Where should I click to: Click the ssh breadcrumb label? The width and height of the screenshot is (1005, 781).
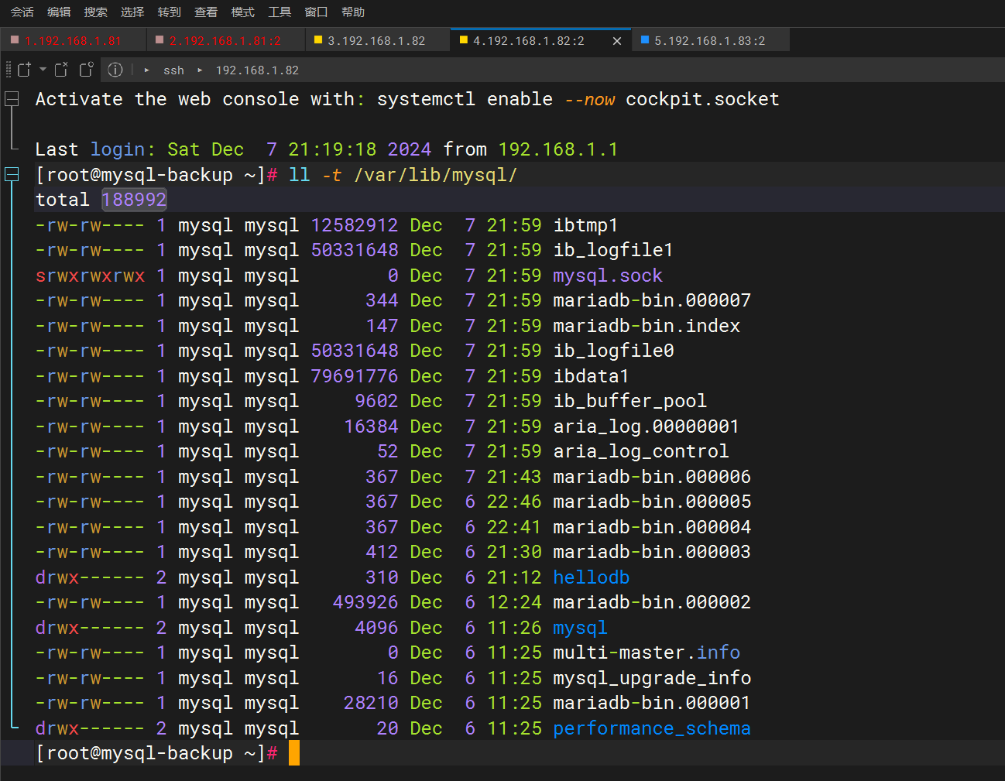[x=173, y=70]
